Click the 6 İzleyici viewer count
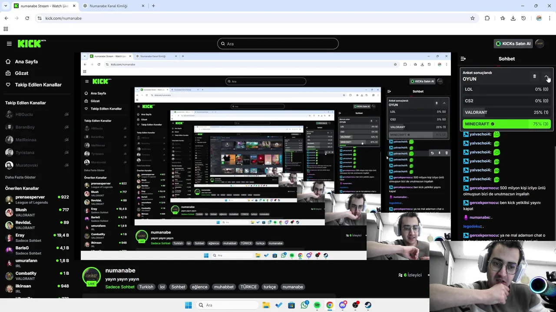Viewport: 556px width, 312px height. (x=410, y=275)
